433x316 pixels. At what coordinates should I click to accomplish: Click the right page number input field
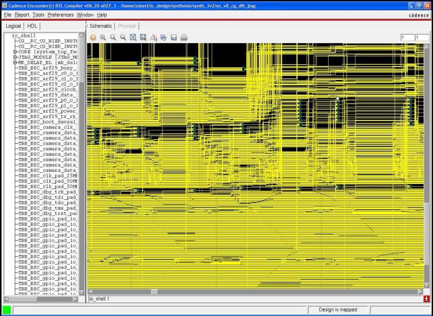pos(422,37)
